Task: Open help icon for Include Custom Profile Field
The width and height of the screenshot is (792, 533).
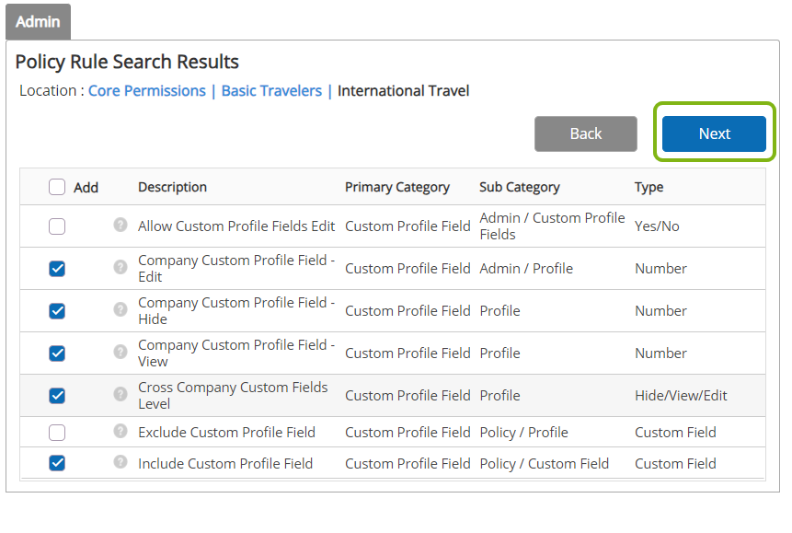Action: tap(121, 462)
